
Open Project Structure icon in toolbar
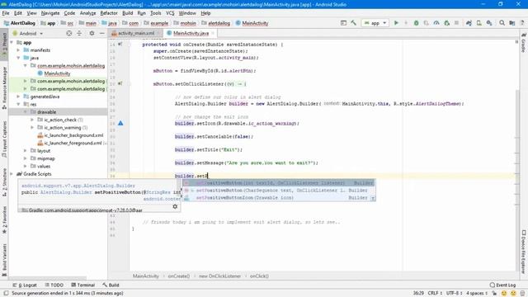coord(512,23)
